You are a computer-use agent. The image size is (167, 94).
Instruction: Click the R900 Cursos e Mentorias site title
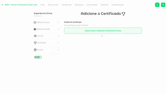(x=21, y=5)
